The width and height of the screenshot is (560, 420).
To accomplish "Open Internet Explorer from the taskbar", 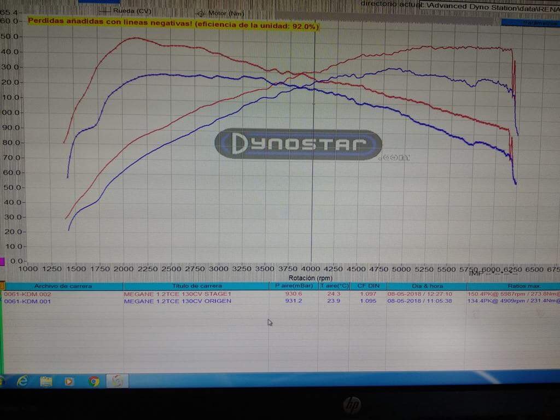I will click(x=22, y=381).
